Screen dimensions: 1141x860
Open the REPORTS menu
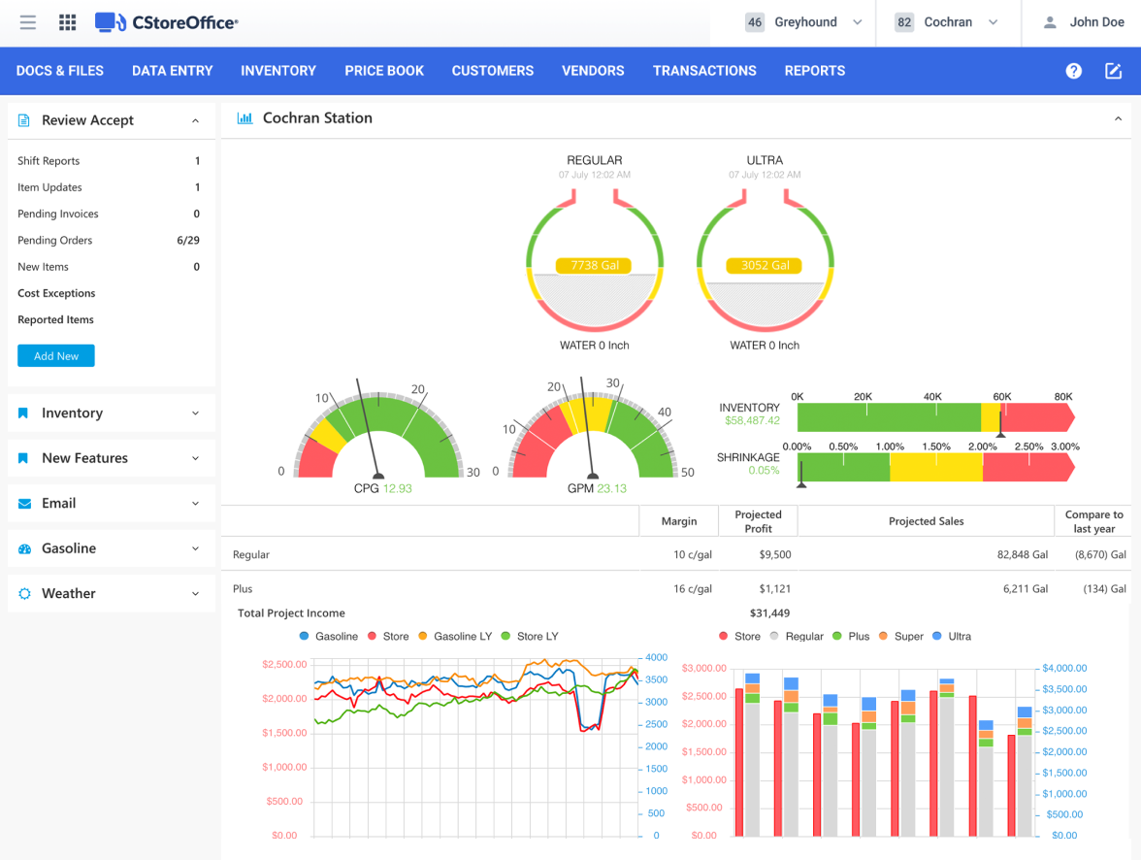814,71
